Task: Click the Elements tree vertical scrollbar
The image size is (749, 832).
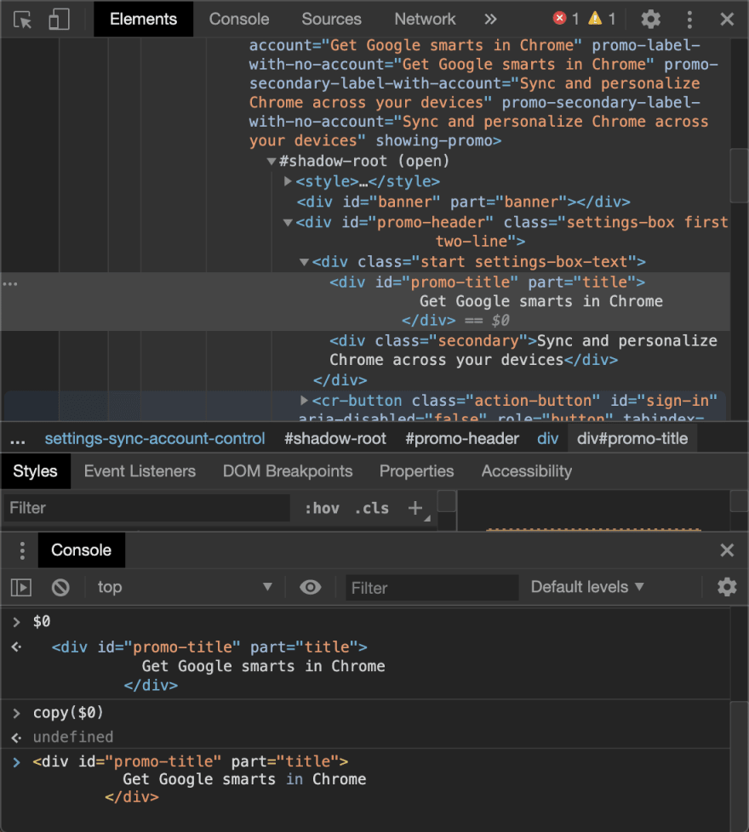Action: click(739, 175)
